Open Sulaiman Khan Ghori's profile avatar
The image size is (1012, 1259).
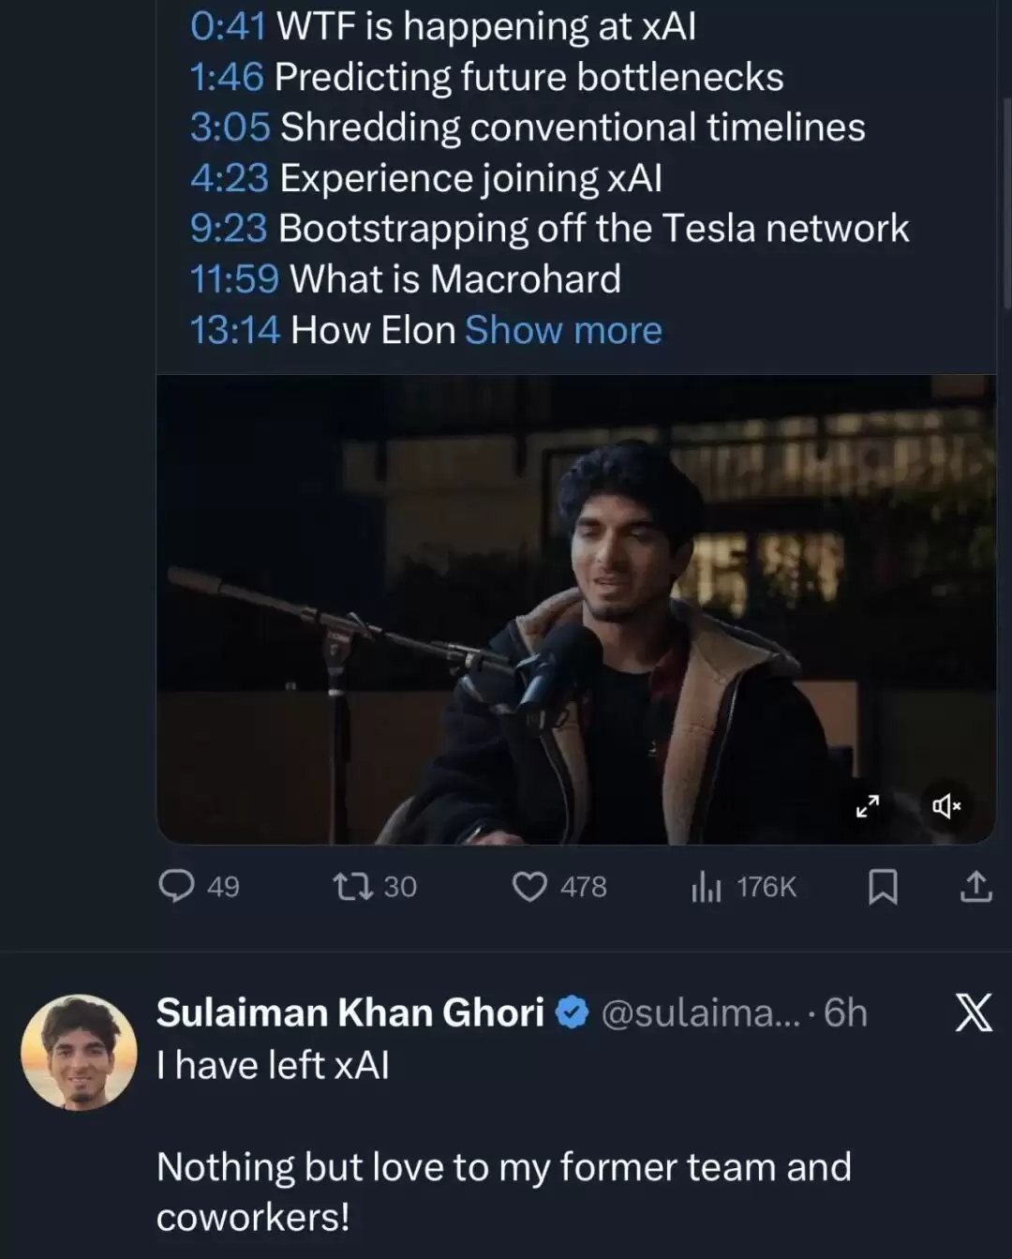pos(79,1052)
